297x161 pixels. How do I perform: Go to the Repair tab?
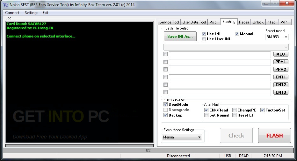click(244, 22)
